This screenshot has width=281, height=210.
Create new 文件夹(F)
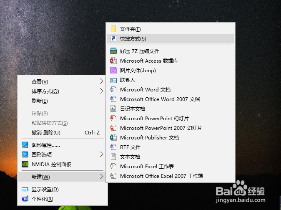pos(171,29)
